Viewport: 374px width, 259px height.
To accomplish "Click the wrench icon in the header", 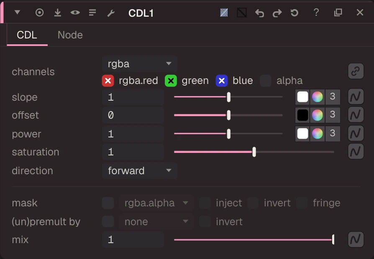I will 111,13.
